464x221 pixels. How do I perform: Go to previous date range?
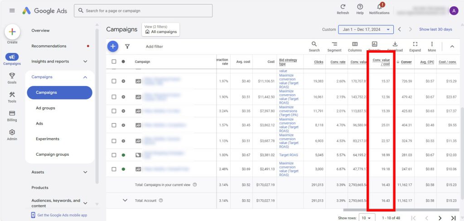(400, 29)
